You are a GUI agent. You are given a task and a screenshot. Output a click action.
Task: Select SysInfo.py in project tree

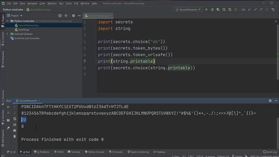click(24, 30)
